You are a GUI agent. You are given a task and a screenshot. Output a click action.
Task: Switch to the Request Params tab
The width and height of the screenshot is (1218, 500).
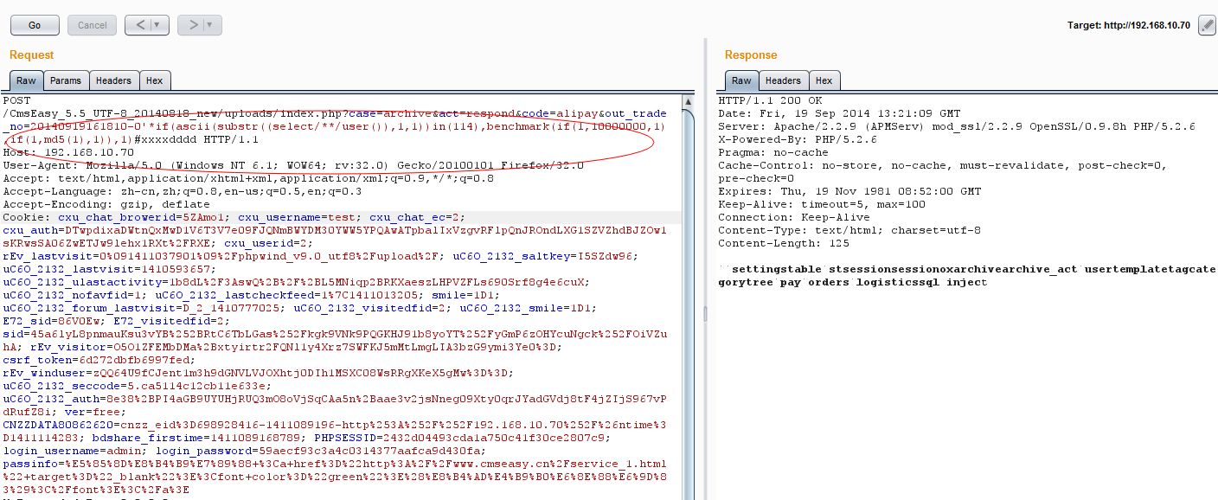click(66, 80)
